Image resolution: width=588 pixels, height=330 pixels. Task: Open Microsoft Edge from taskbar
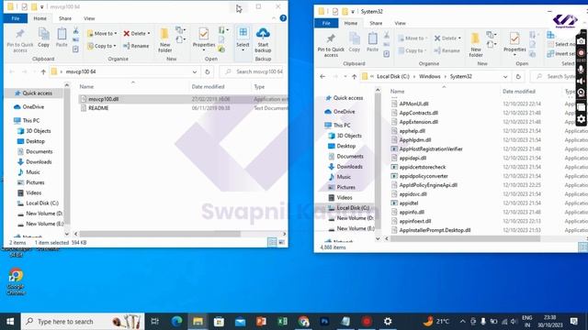176,322
